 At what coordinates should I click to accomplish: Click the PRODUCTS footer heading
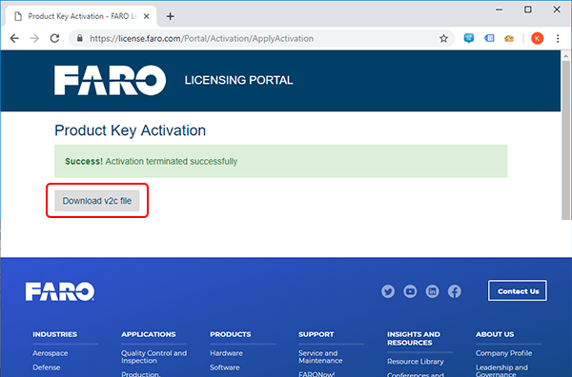[230, 334]
